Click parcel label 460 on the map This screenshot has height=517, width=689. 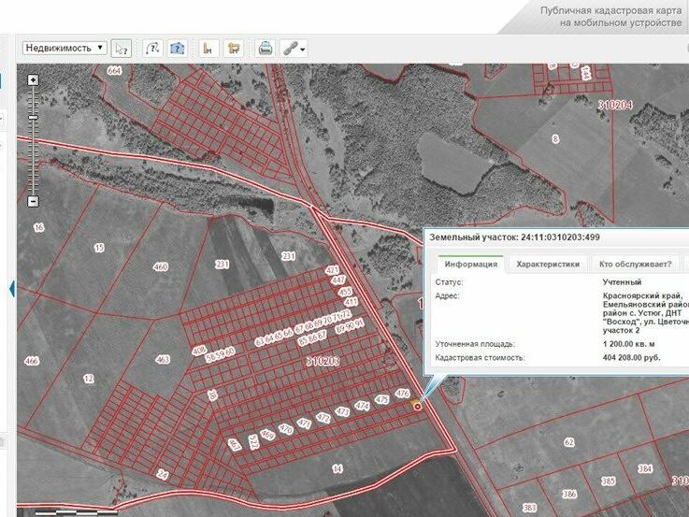tap(161, 266)
